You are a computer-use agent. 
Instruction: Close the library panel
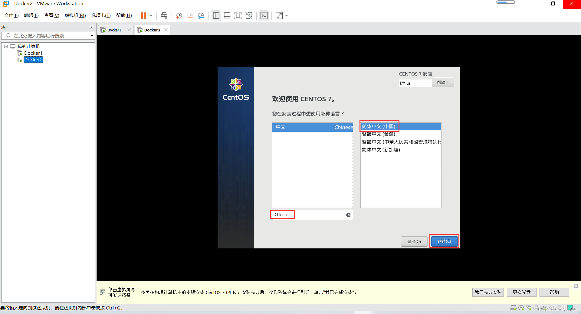91,27
